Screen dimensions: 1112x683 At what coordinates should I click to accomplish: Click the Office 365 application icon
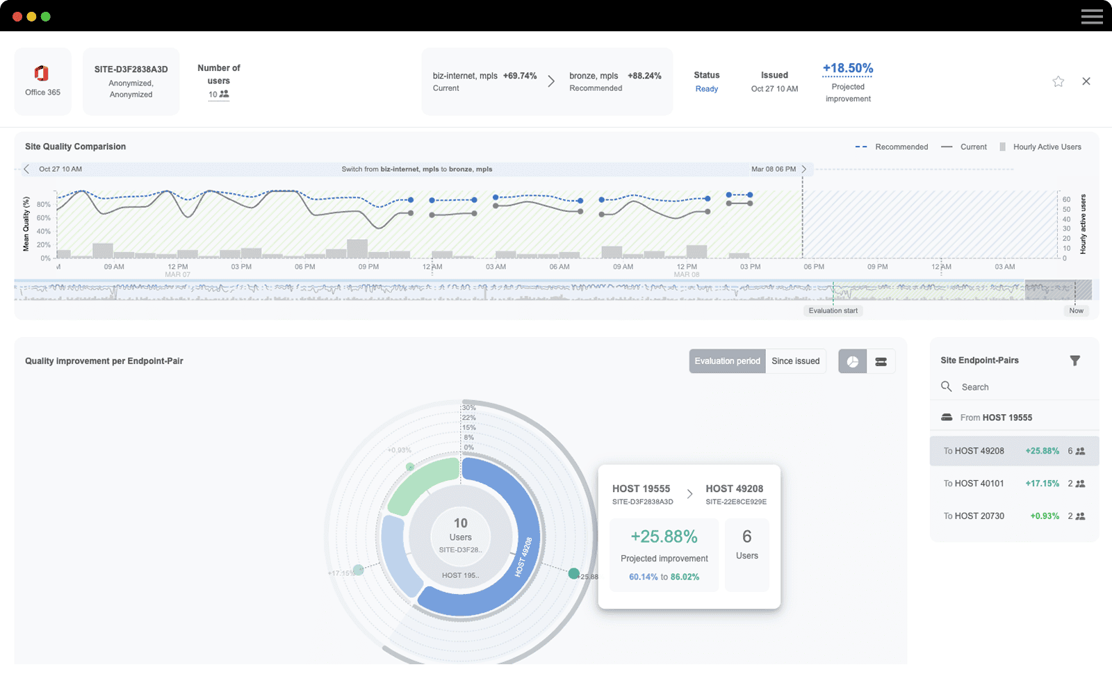click(x=42, y=74)
